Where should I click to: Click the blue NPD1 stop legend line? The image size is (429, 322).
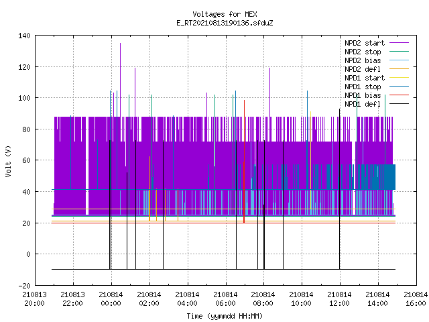click(x=399, y=87)
